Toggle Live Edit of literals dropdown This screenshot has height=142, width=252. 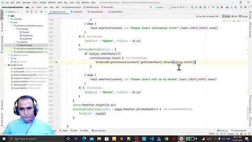208,16
